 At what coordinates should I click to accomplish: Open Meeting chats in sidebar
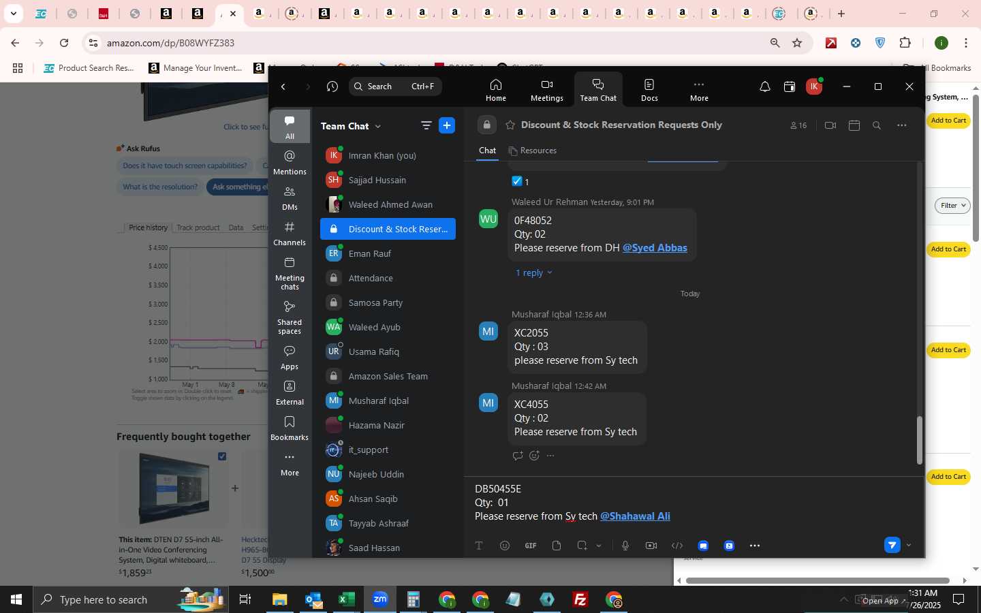point(290,273)
